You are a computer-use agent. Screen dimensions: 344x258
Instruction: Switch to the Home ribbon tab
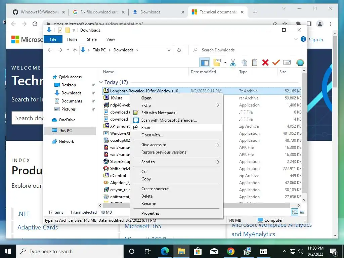pyautogui.click(x=72, y=39)
